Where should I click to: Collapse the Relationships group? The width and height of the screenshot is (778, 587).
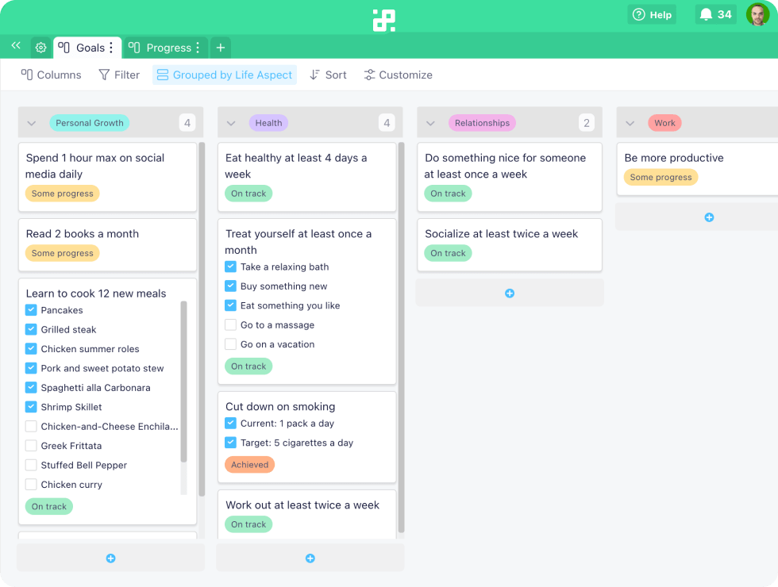tap(430, 123)
